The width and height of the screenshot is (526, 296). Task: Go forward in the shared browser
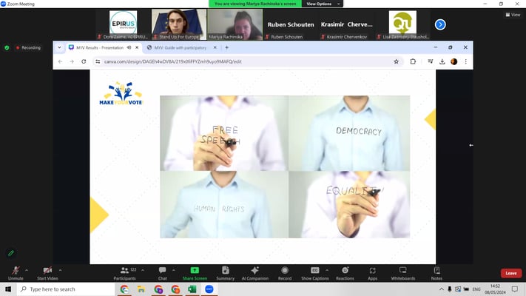(72, 61)
